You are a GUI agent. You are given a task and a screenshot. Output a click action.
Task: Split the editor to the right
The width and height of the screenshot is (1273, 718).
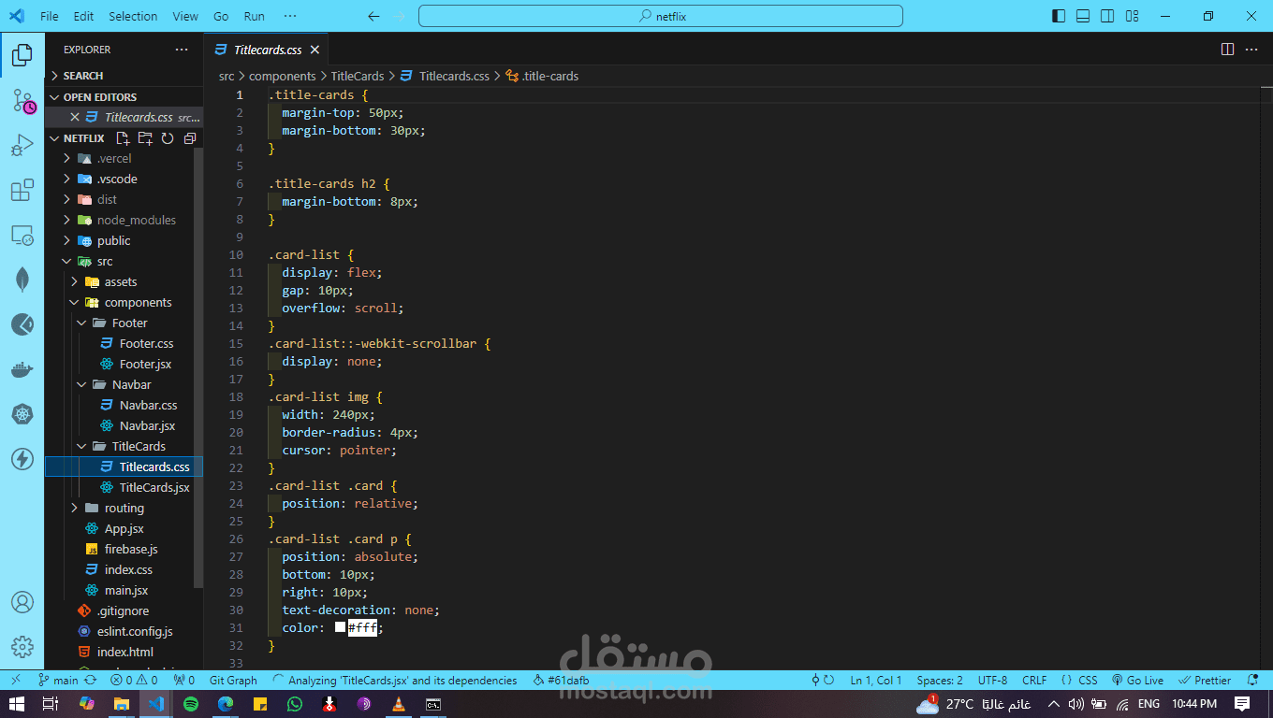[x=1227, y=50]
